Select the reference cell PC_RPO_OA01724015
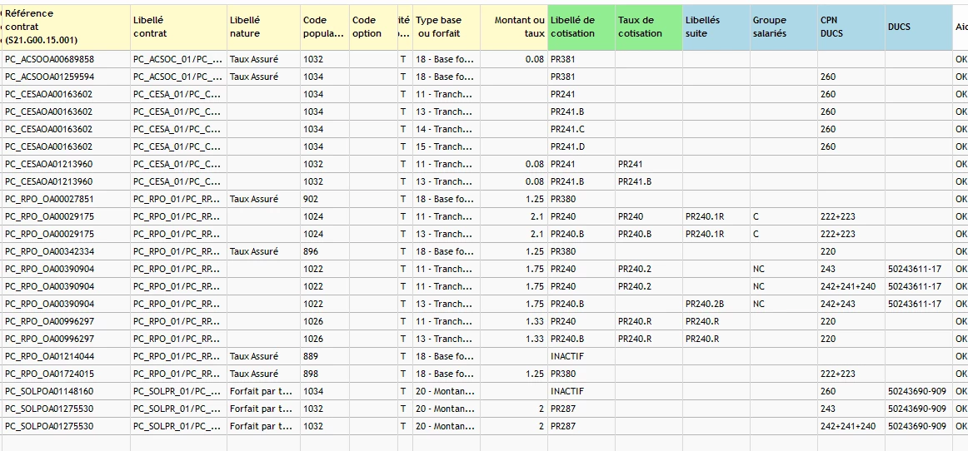This screenshot has height=451, width=968. pos(50,374)
